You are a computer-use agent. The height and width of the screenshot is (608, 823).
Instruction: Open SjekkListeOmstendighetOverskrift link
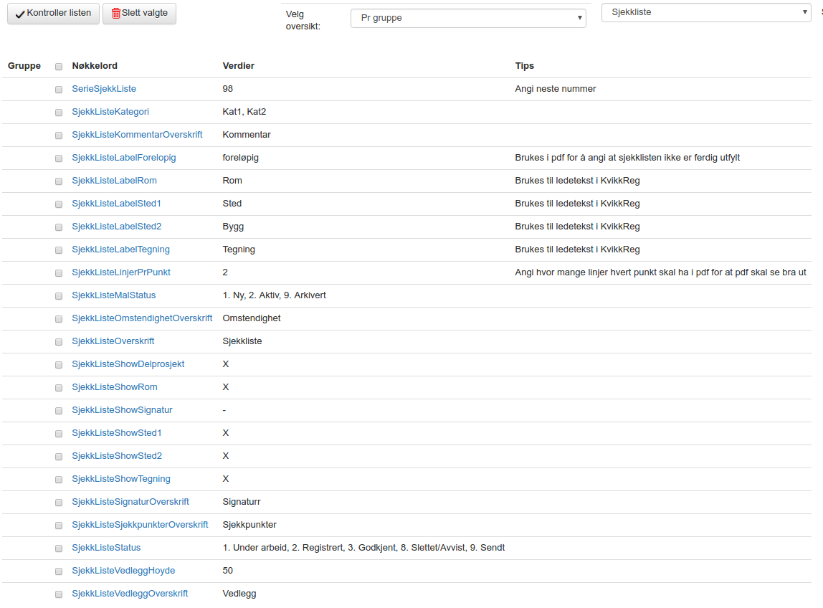tap(142, 318)
